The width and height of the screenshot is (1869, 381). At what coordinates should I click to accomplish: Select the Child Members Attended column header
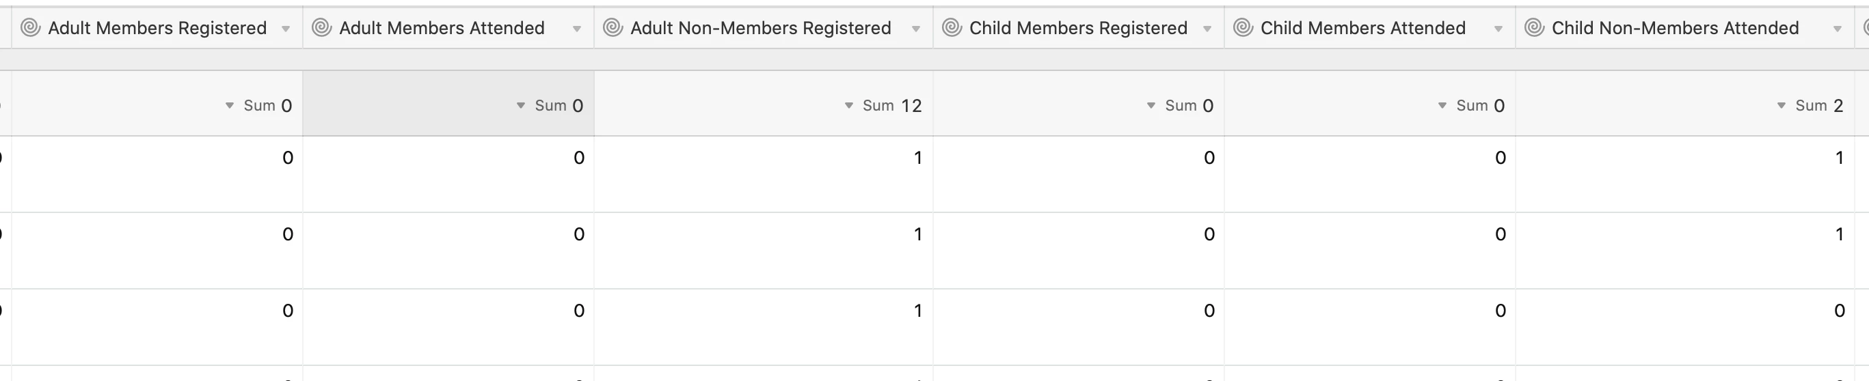tap(1370, 27)
